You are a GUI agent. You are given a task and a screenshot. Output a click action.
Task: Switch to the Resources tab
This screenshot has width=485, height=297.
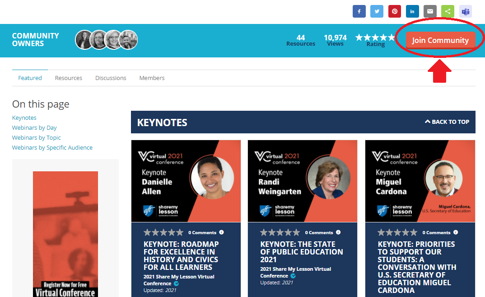[68, 78]
